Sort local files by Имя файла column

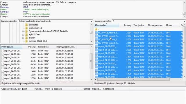click(11, 47)
